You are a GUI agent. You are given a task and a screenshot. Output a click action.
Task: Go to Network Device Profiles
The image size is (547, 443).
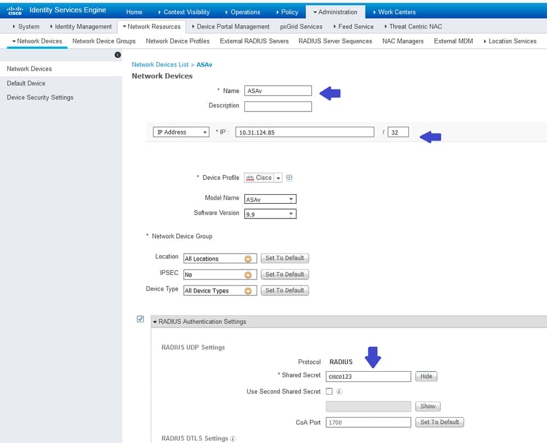[178, 41]
